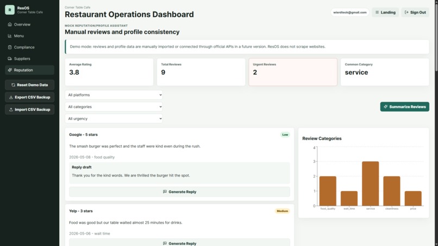Go to the Menu section
Screen dimensions: 438x246
tap(29, 36)
